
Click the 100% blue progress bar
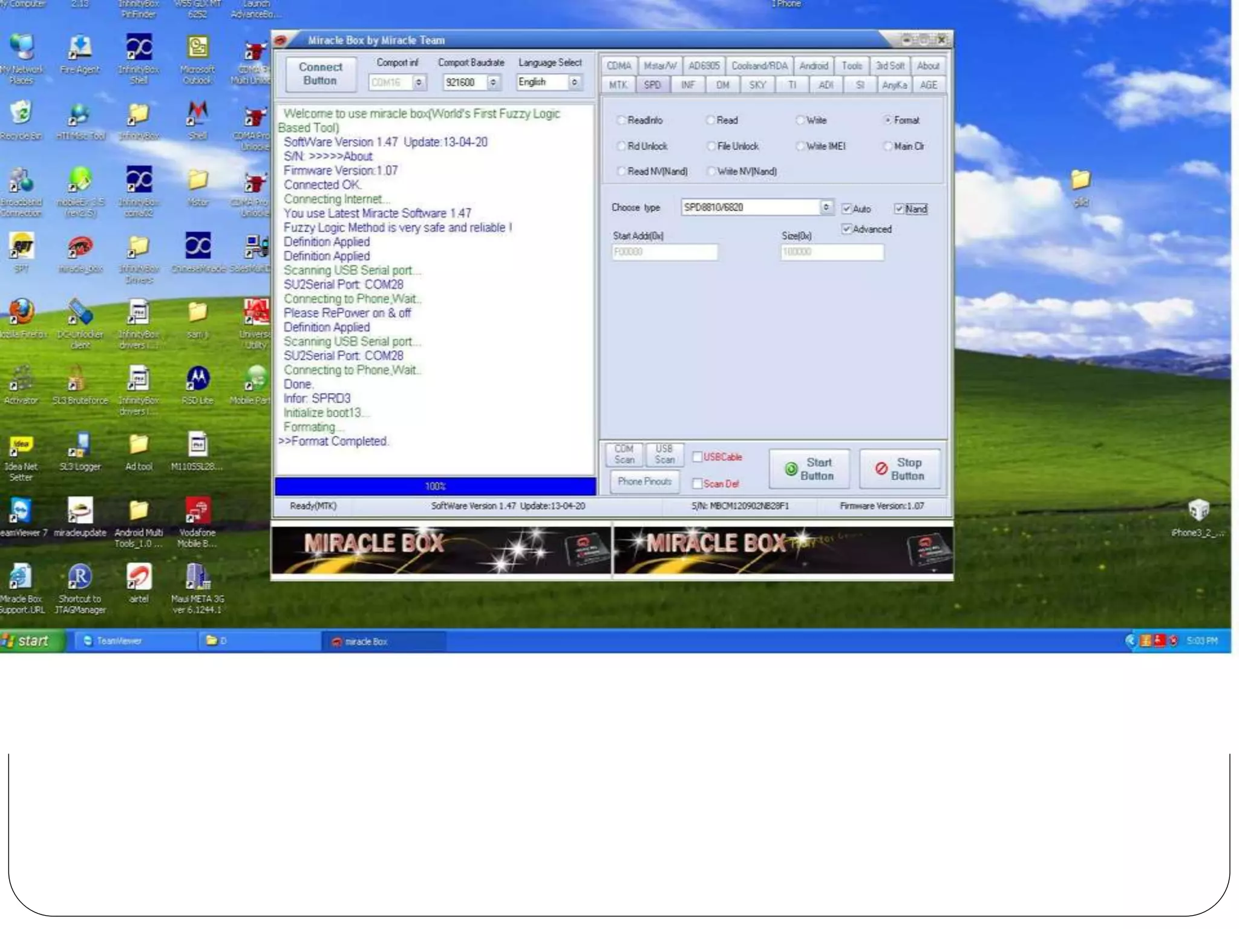435,486
